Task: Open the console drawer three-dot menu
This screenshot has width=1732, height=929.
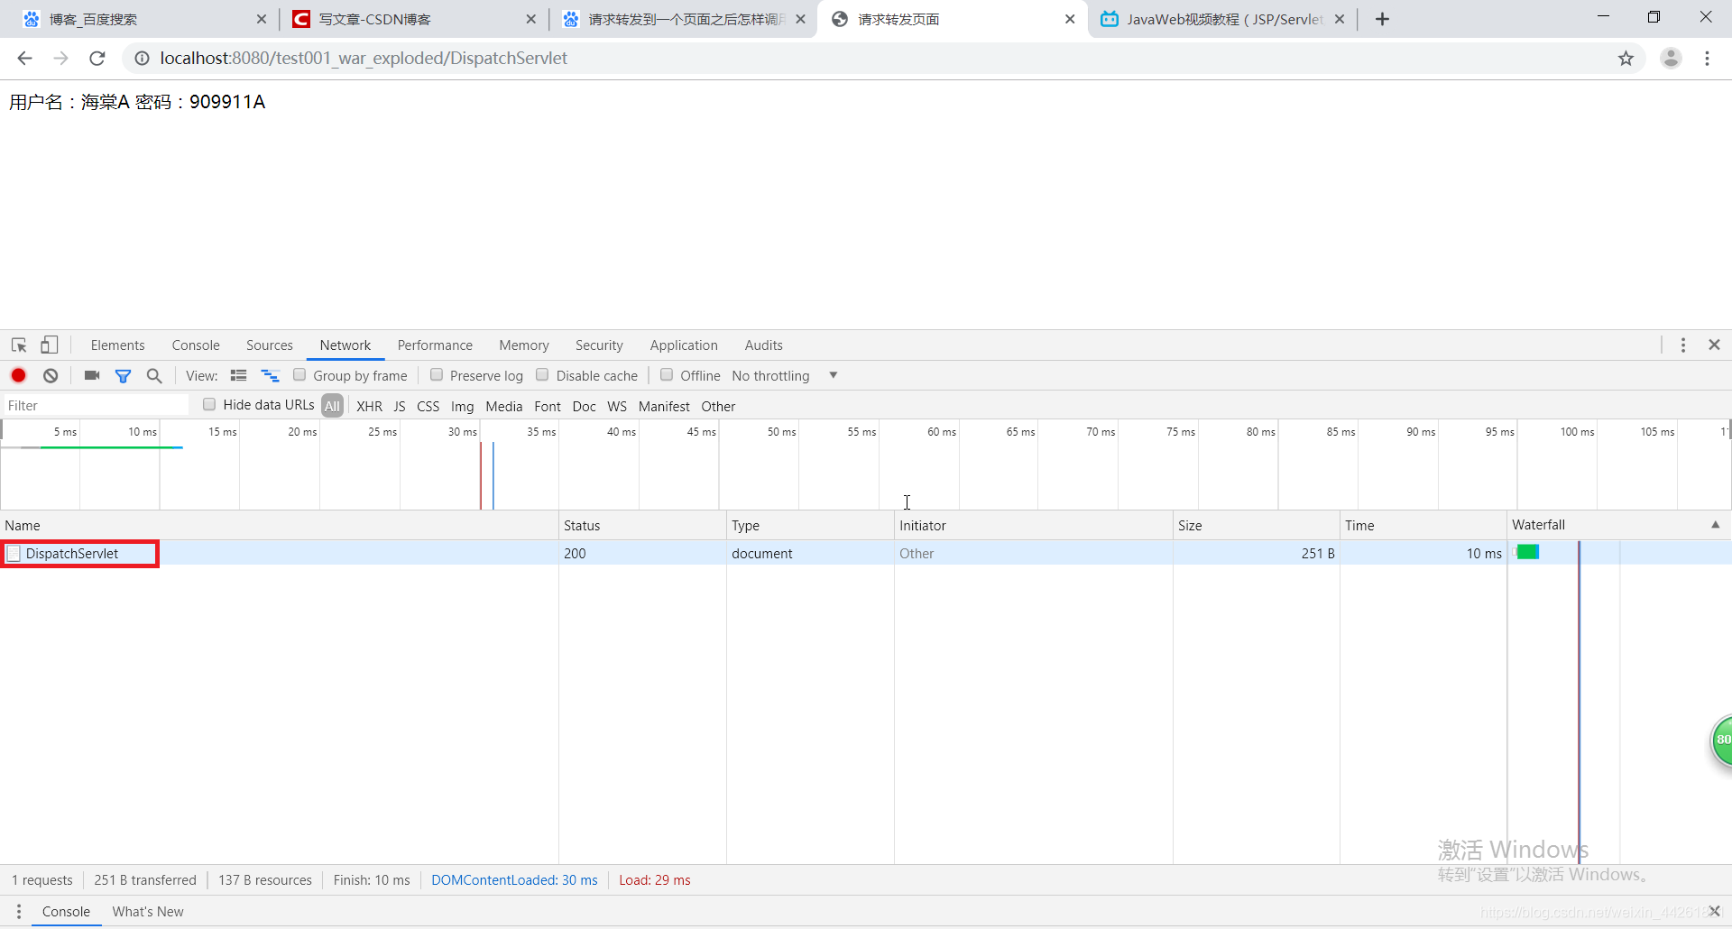Action: click(x=19, y=912)
